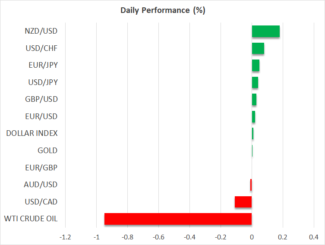
Task: Select the 0.4 axis tick label
Action: 314,237
